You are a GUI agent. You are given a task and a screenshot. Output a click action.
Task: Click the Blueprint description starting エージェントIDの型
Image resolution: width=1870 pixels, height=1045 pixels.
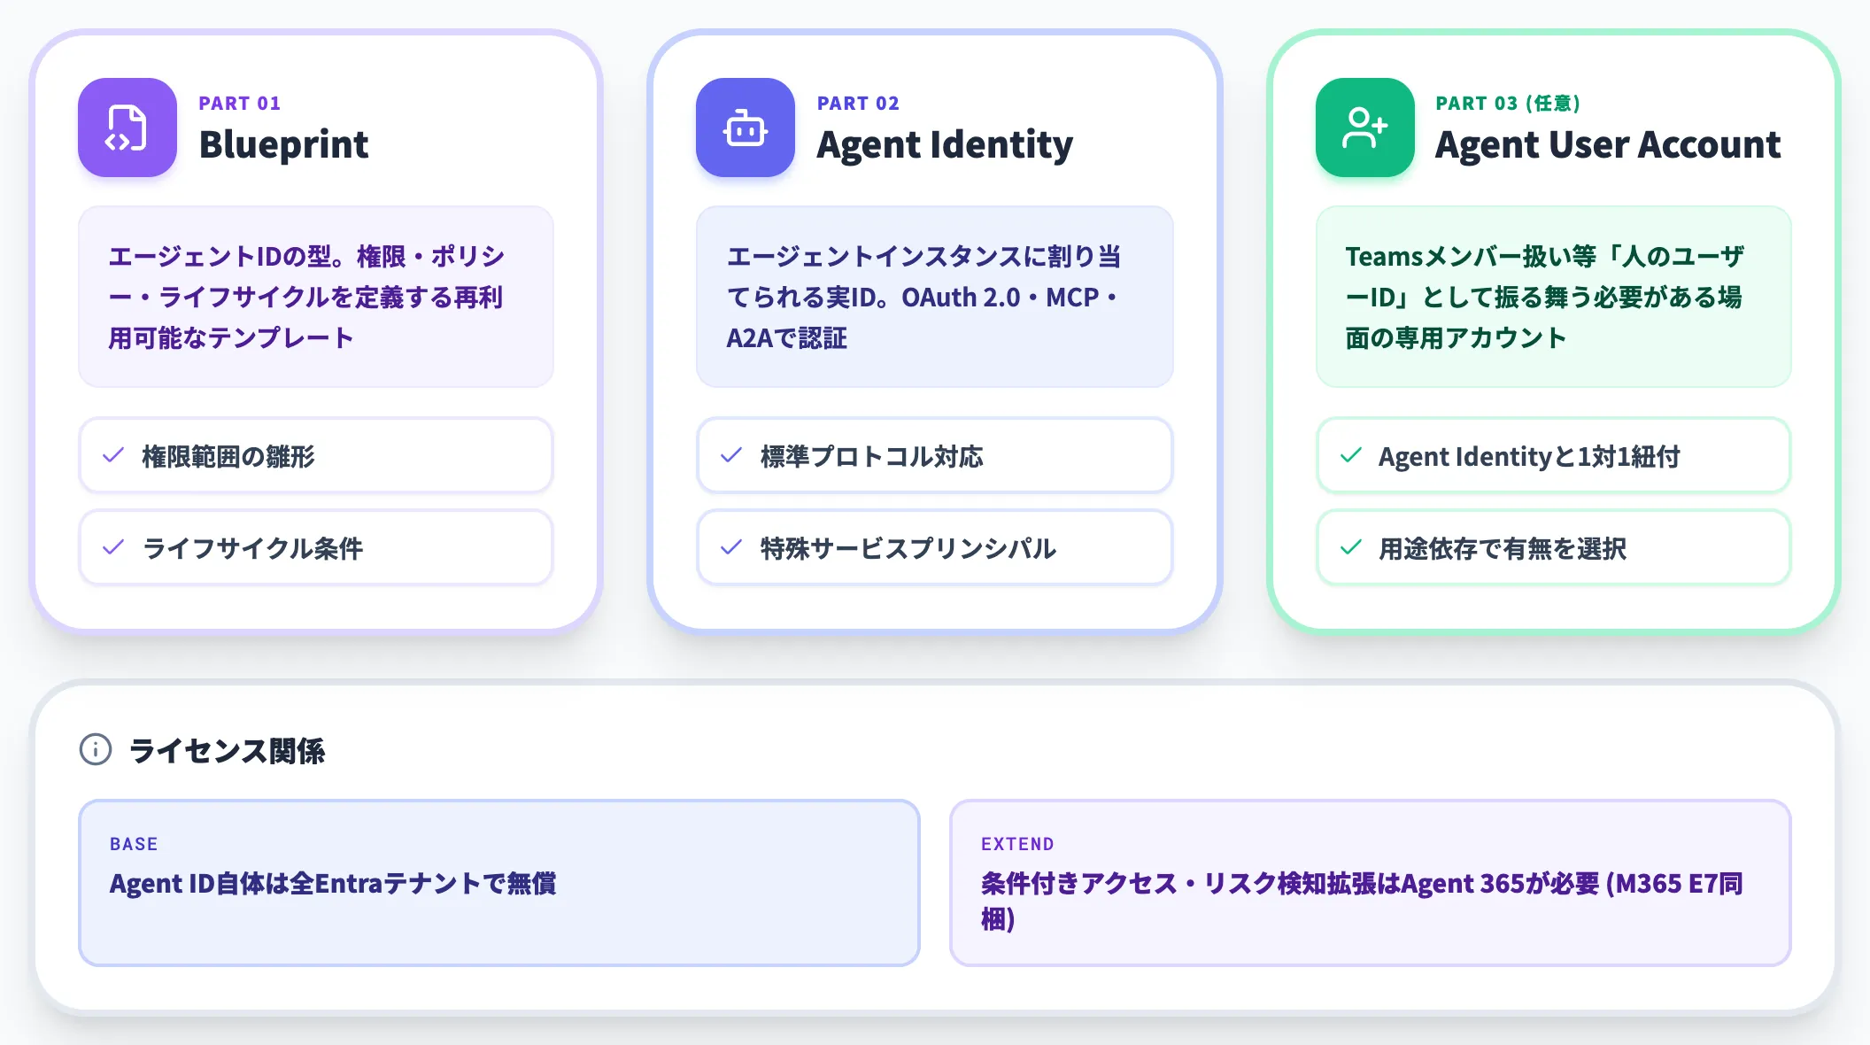pos(306,297)
